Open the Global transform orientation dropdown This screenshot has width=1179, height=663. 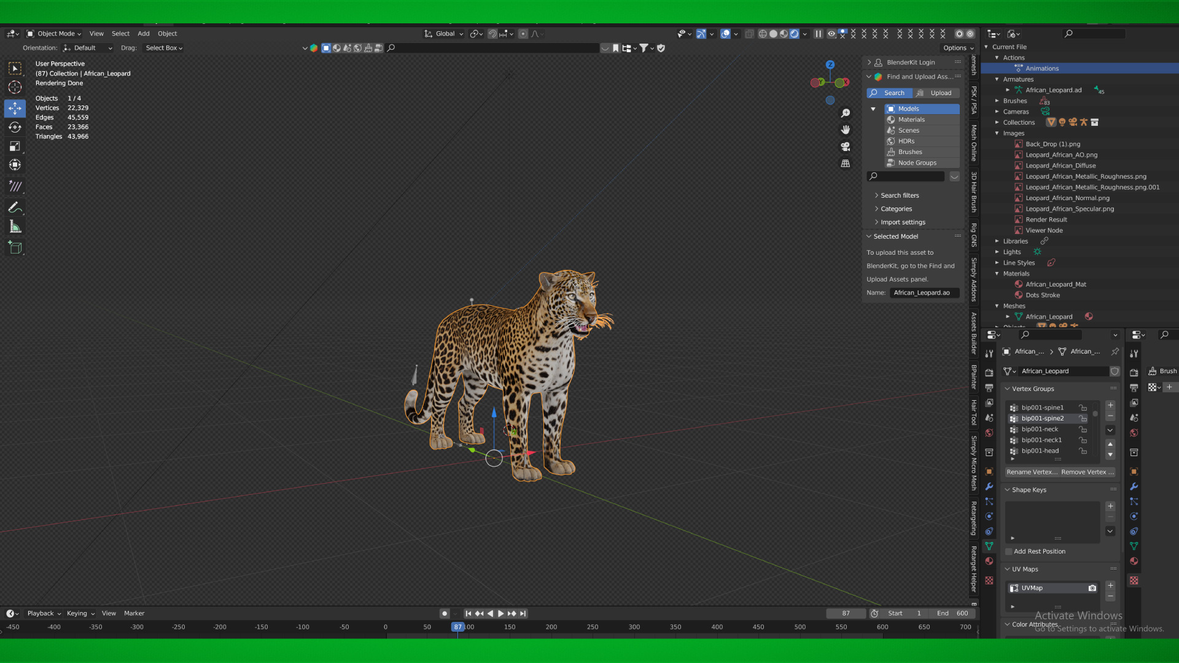point(443,34)
